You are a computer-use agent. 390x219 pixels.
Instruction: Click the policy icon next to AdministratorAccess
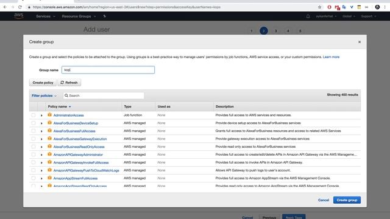[x=50, y=115]
